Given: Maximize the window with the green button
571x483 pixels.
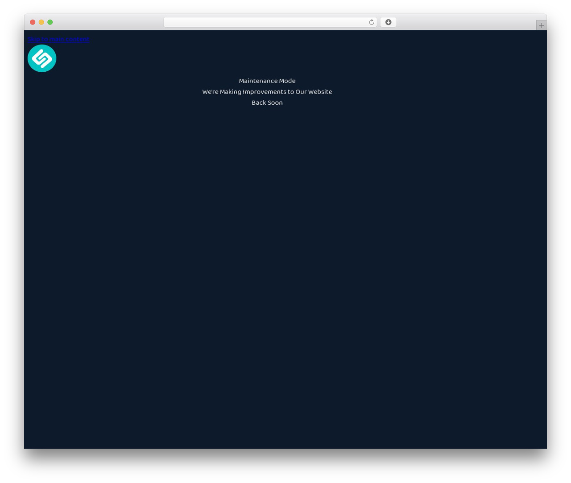Looking at the screenshot, I should (50, 22).
